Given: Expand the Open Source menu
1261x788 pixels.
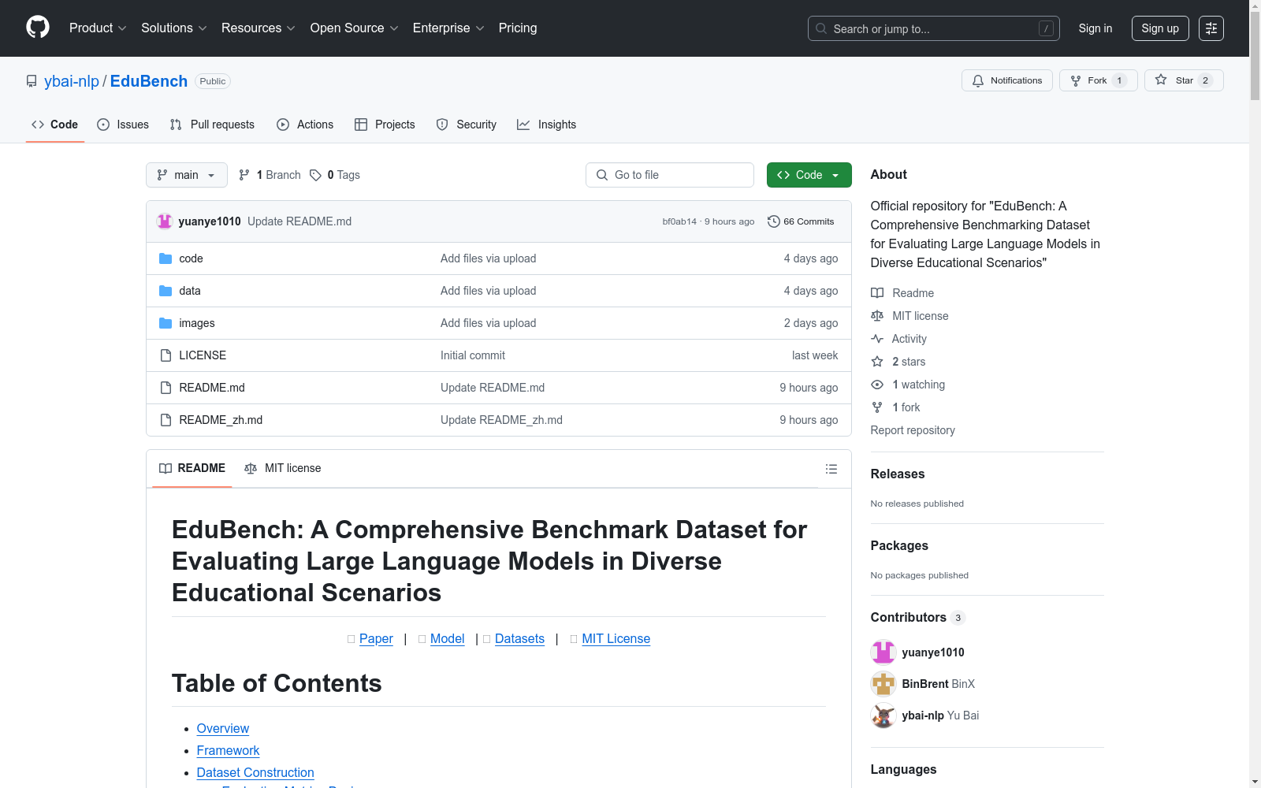Looking at the screenshot, I should tap(355, 28).
